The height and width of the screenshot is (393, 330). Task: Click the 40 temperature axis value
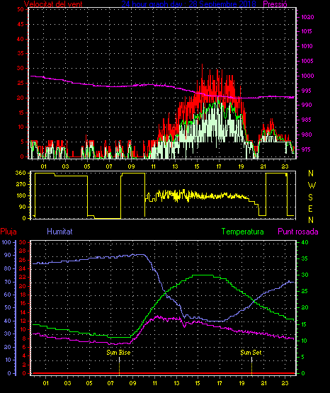305,242
